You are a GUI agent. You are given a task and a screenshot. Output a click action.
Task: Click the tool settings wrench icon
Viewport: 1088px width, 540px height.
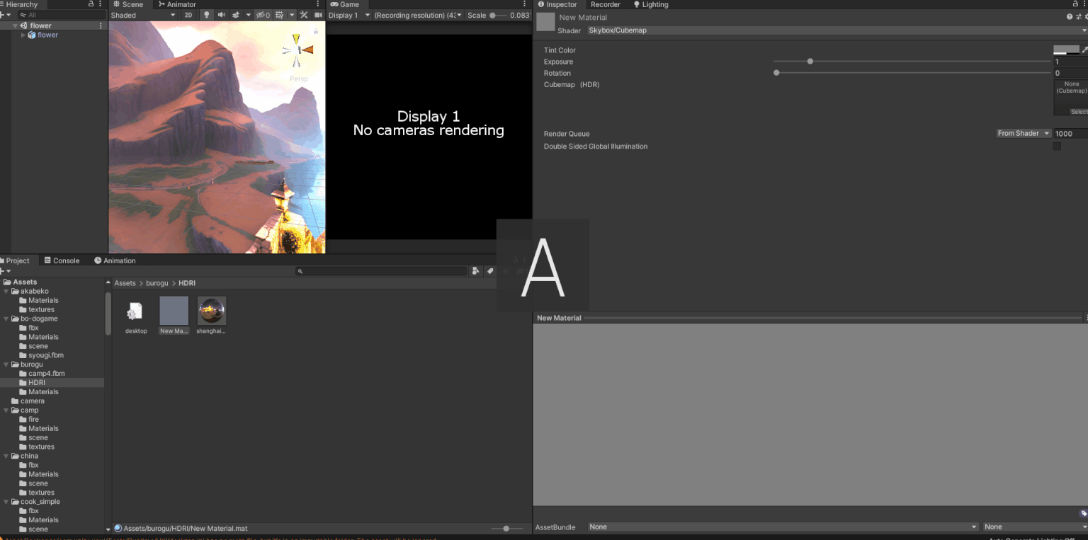coord(305,15)
